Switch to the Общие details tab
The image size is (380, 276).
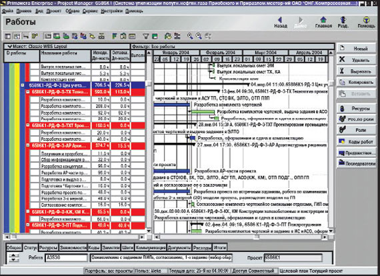[13, 247]
